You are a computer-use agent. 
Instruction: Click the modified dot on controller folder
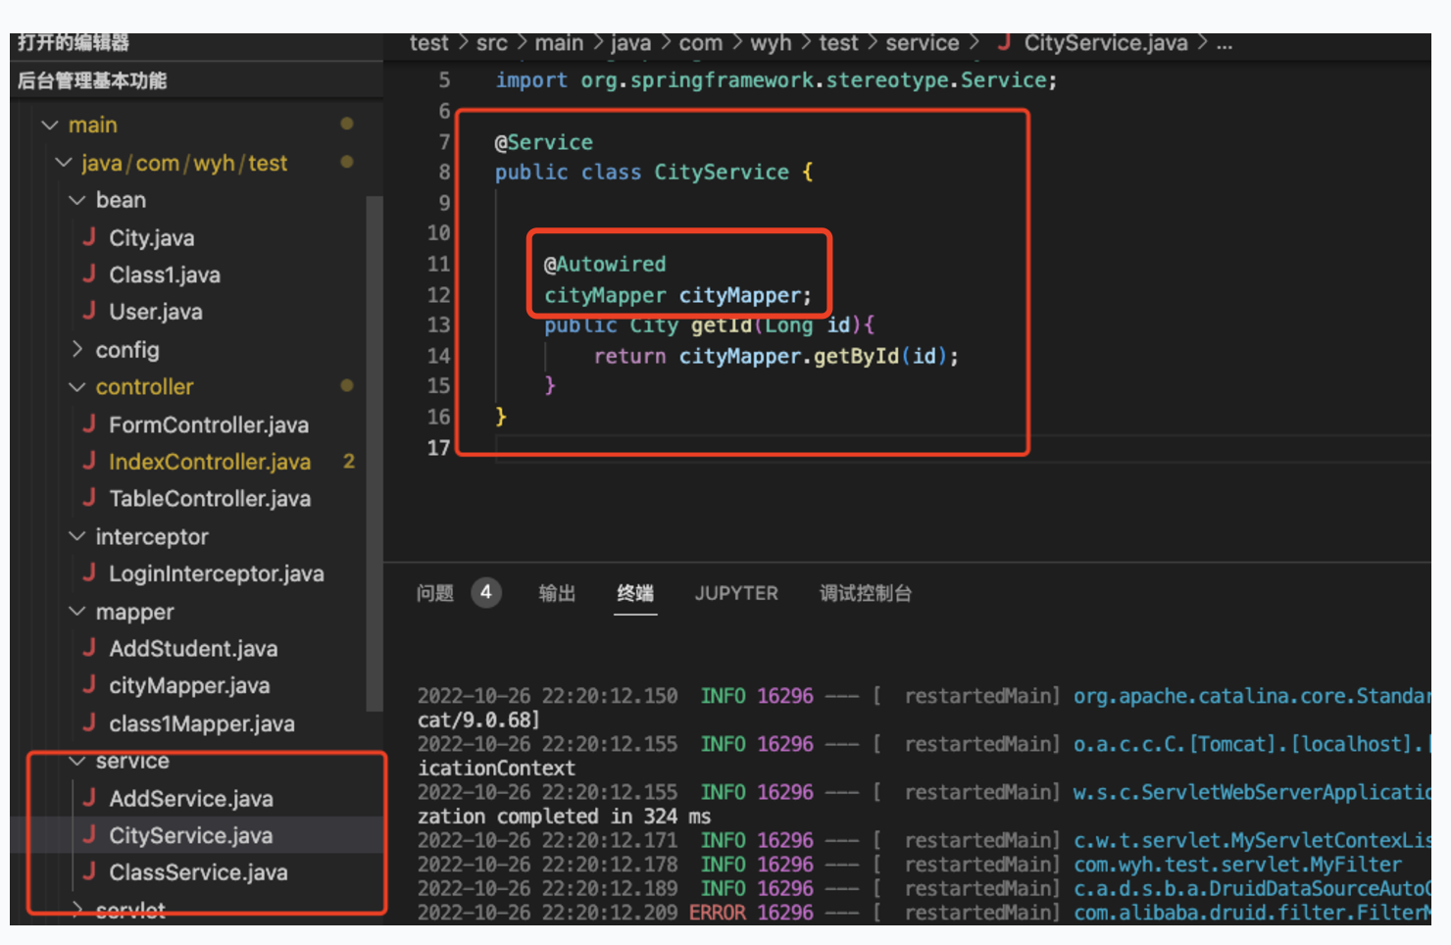pyautogui.click(x=347, y=386)
